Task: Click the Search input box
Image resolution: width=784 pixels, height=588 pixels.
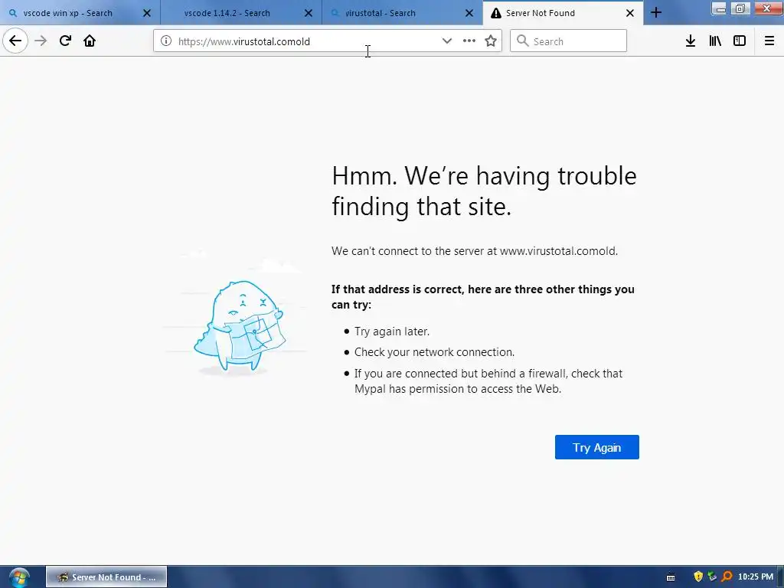Action: click(x=568, y=41)
